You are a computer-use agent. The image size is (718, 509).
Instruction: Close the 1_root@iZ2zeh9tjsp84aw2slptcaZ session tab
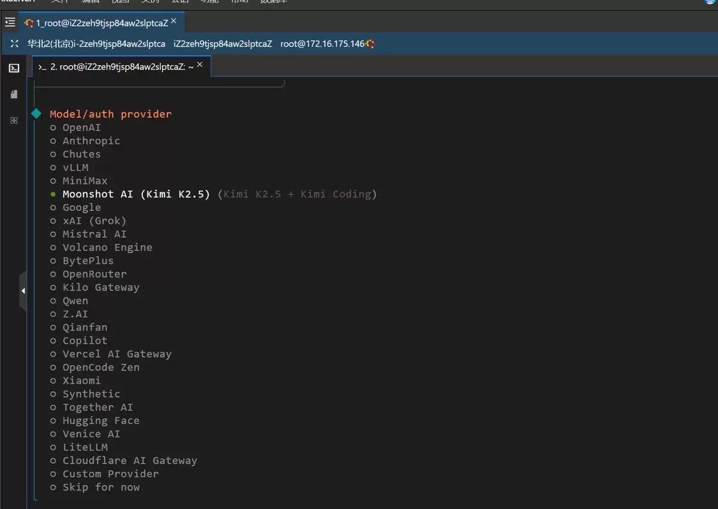click(x=174, y=21)
